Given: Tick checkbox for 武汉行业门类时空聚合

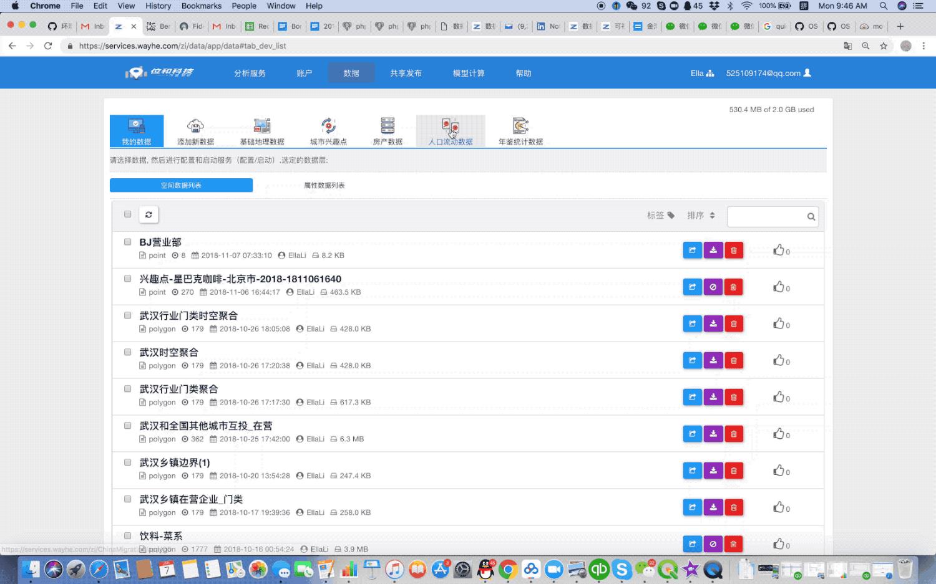Looking at the screenshot, I should [127, 315].
